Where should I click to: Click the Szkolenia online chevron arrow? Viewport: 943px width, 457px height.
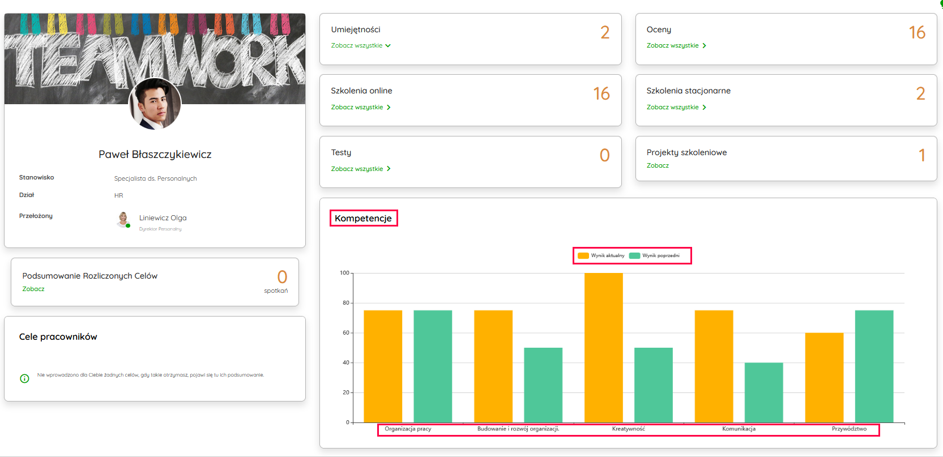tap(389, 108)
